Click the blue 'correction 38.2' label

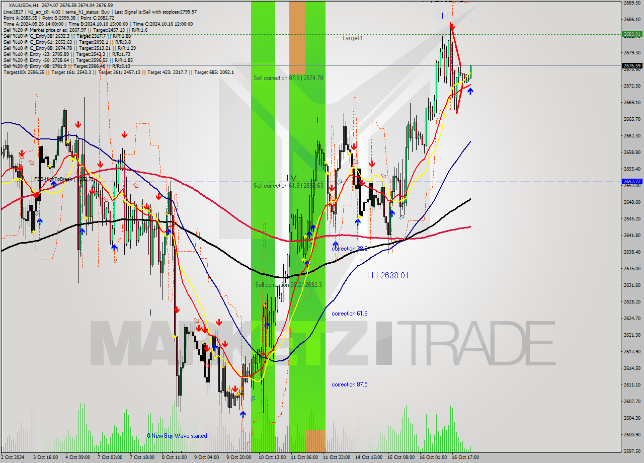350,249
